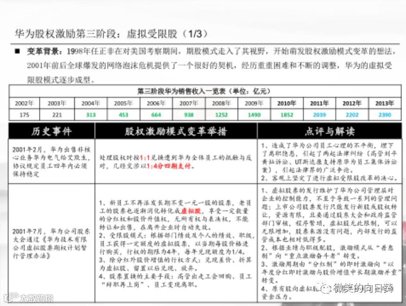Click the green revenue value 1490
Screen dimensions: 406x306
(254, 115)
